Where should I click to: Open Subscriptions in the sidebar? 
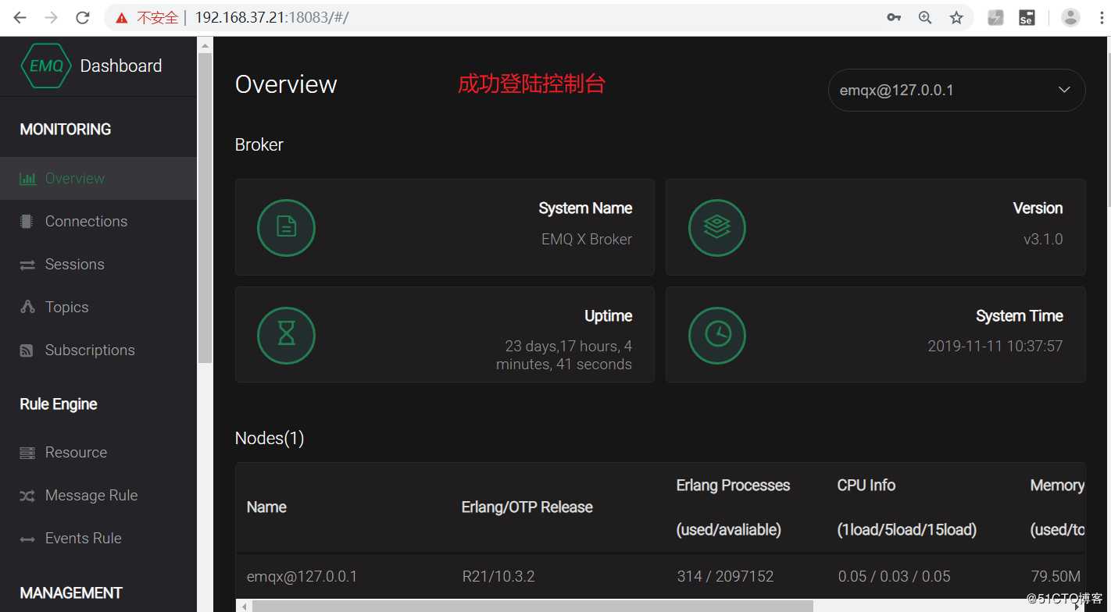(98, 350)
